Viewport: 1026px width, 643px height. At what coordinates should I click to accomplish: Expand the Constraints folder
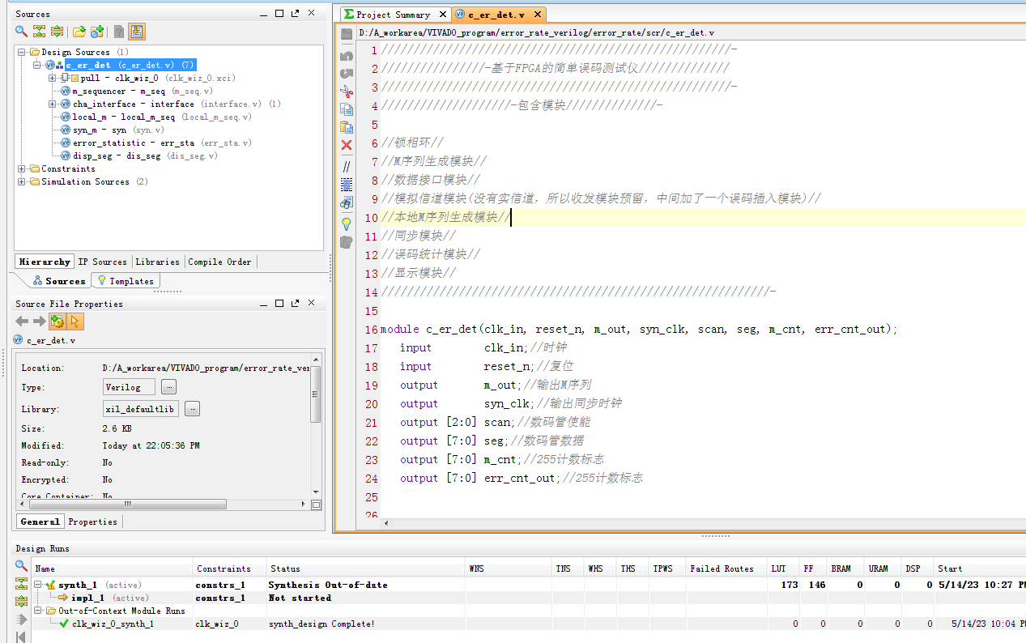22,169
